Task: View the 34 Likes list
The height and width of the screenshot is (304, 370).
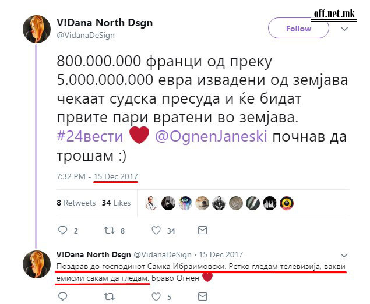Action: tap(116, 203)
